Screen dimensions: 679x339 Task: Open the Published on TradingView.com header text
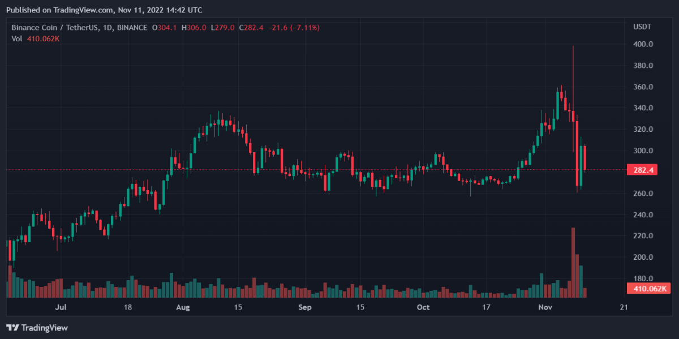(x=104, y=10)
